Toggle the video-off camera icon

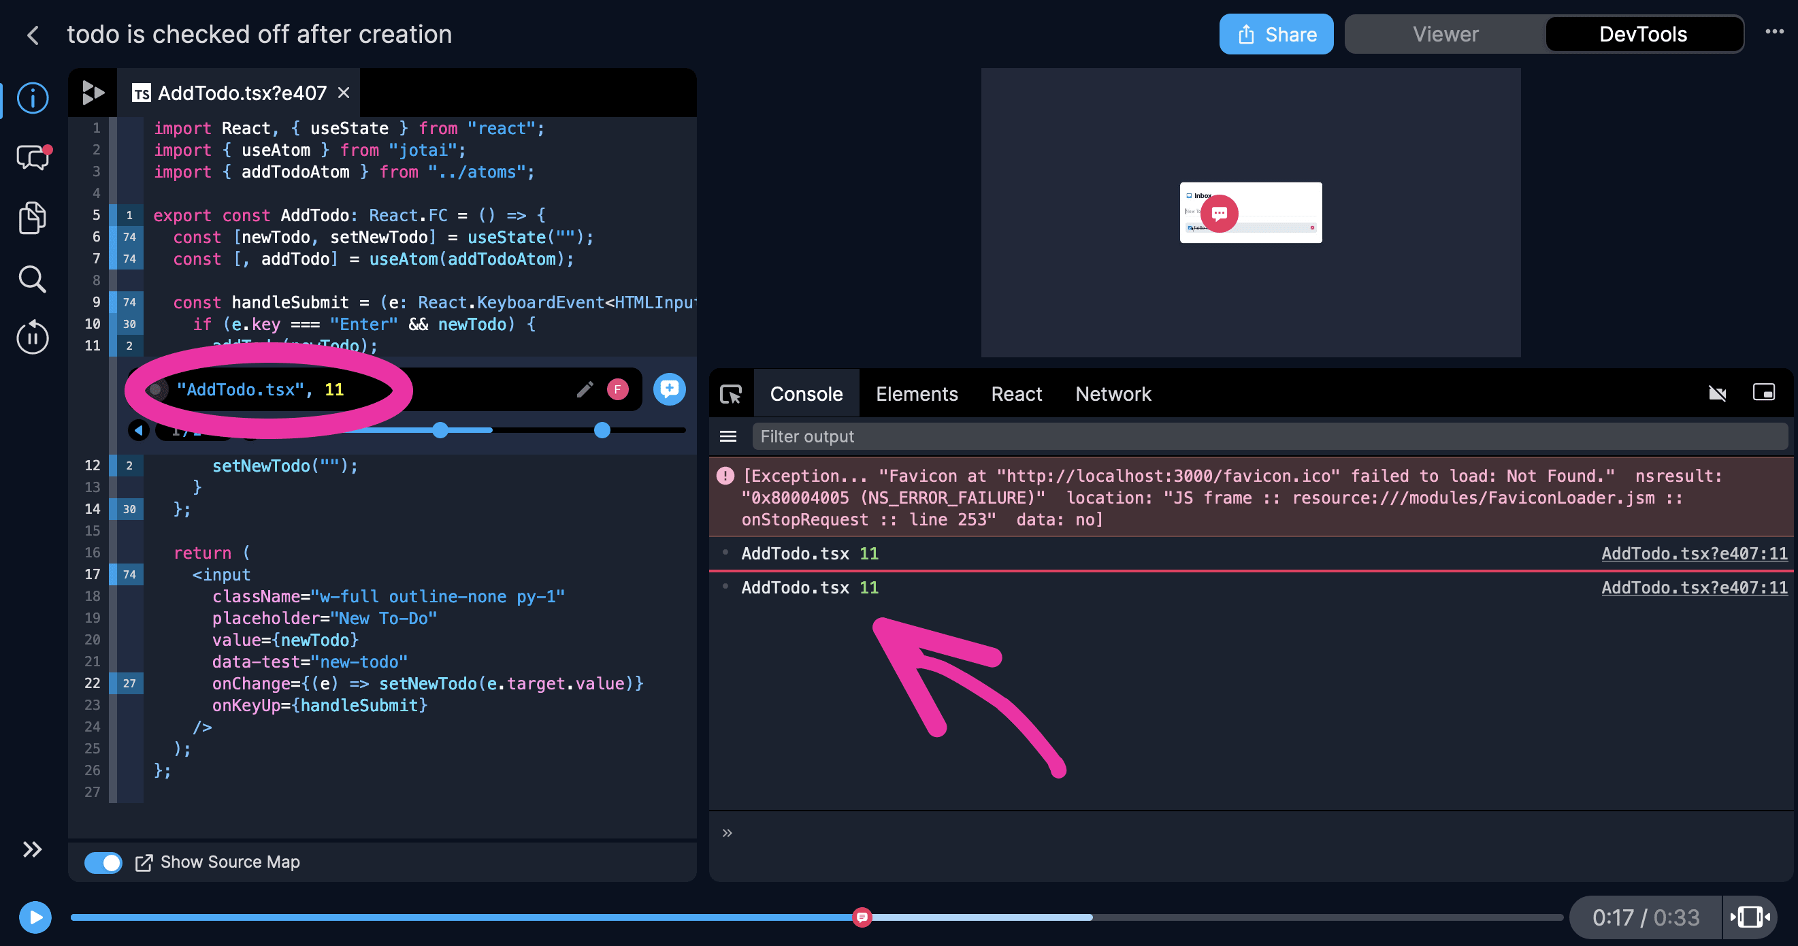(x=1717, y=394)
